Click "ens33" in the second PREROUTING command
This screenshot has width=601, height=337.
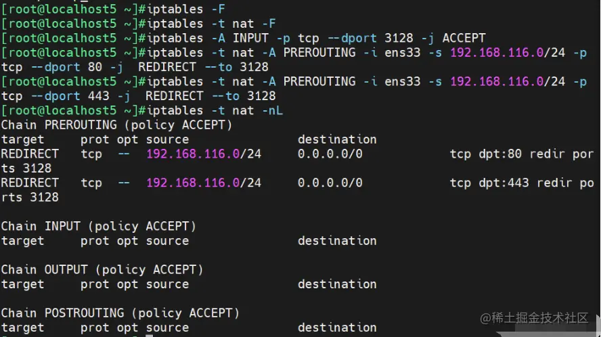coord(403,82)
